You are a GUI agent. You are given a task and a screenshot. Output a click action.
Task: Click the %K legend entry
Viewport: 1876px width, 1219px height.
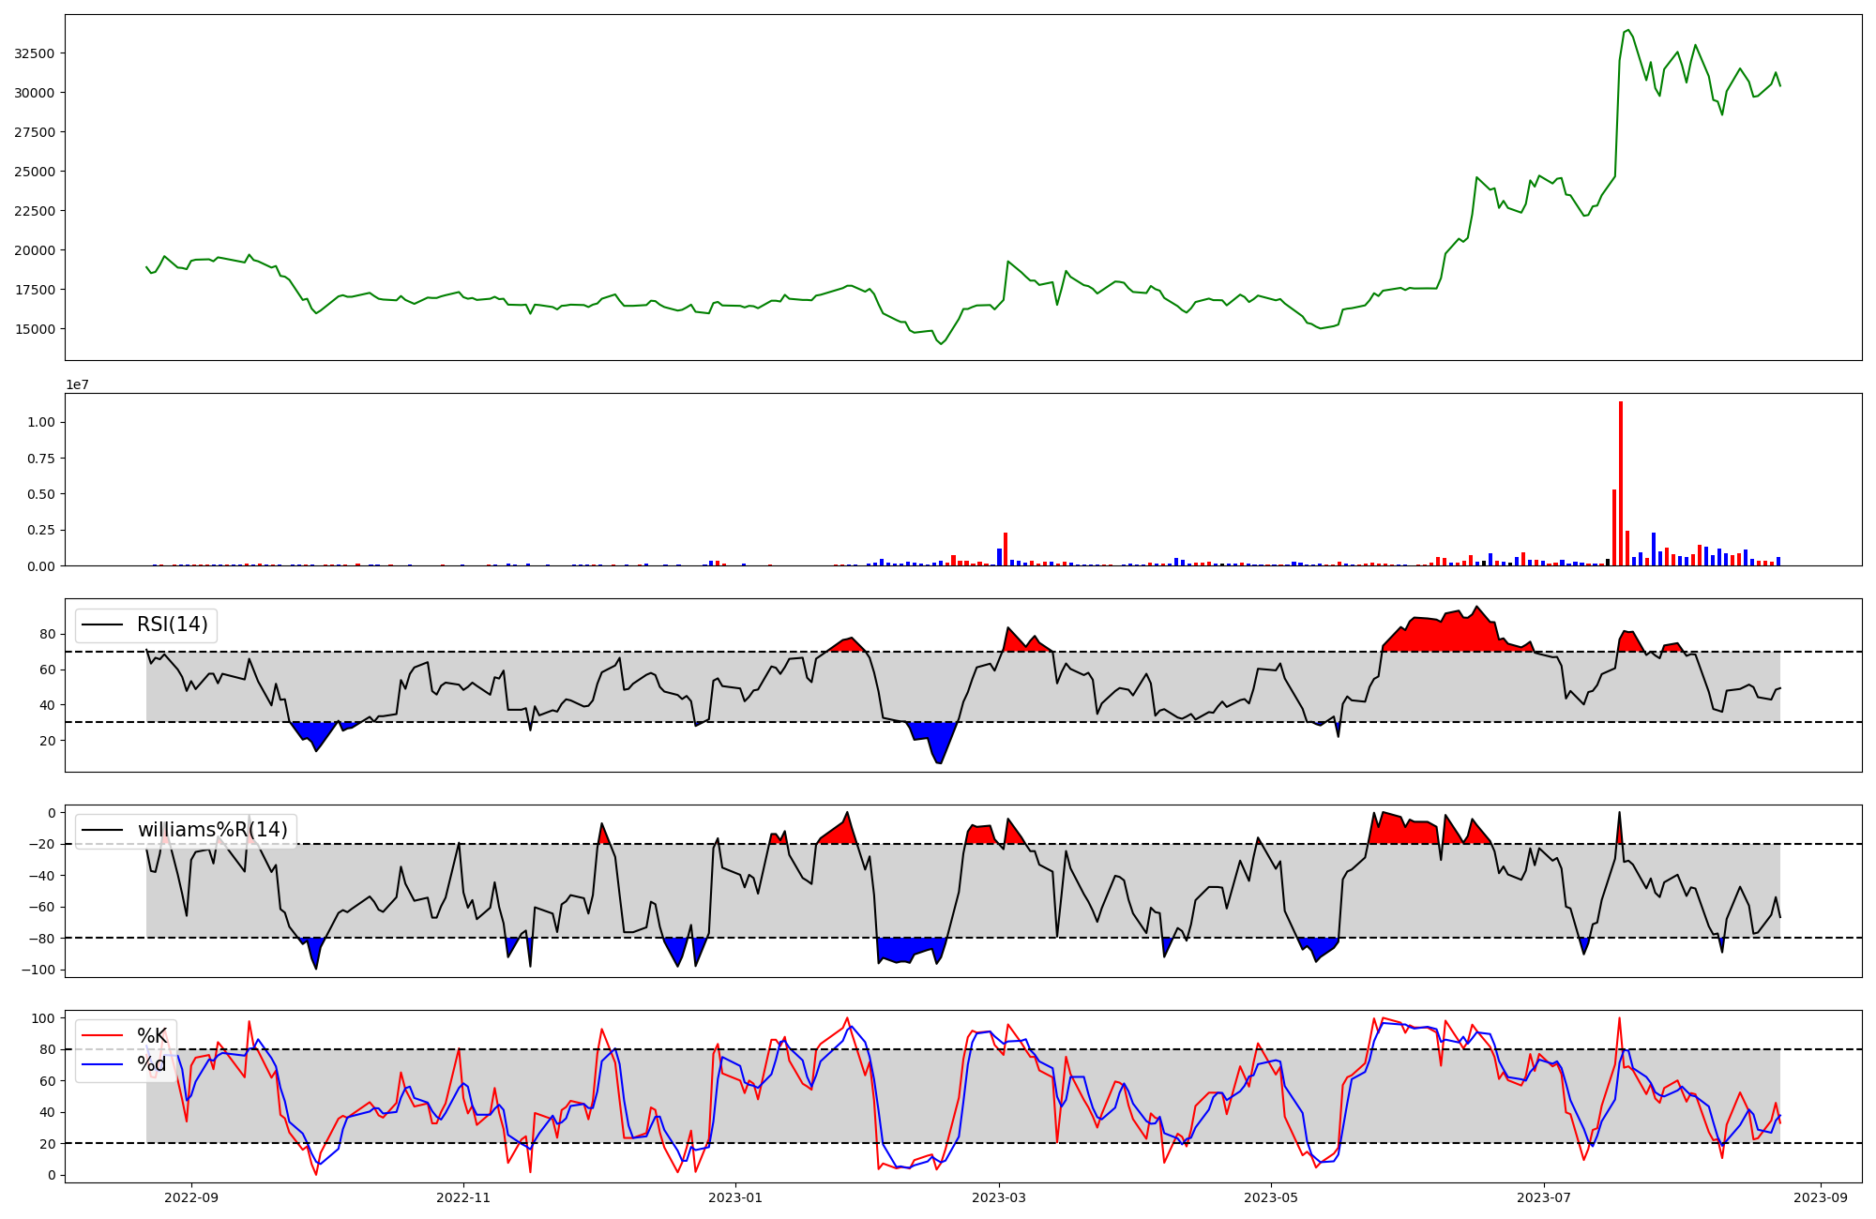point(151,1035)
